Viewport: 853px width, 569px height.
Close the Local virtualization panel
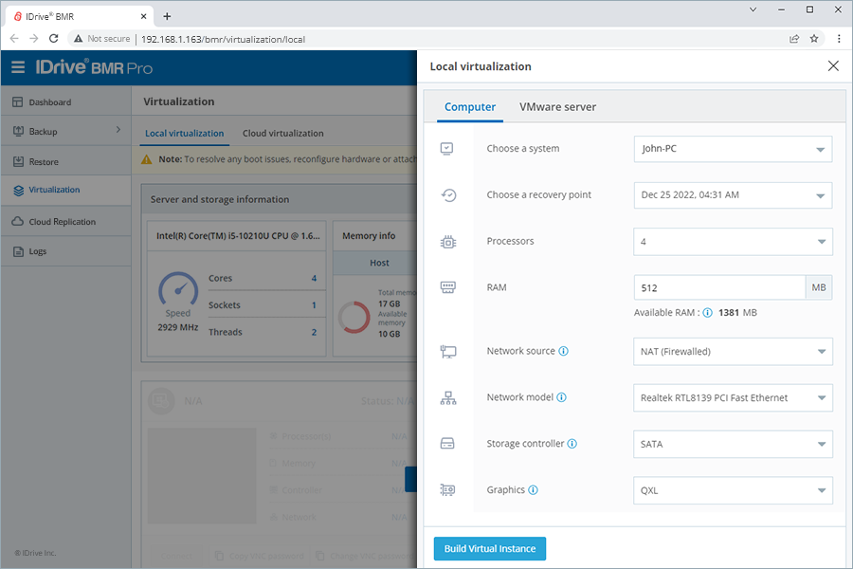(833, 65)
